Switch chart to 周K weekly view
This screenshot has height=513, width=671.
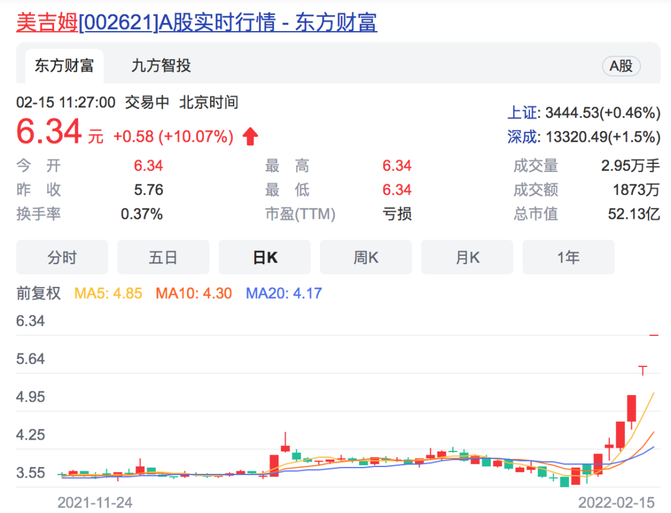pos(366,257)
